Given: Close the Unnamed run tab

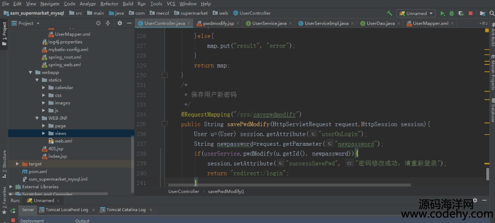Looking at the screenshot, I should [x=58, y=201].
